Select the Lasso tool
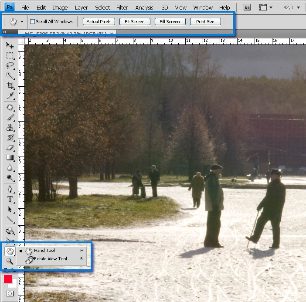This screenshot has height=302, width=306. [x=10, y=65]
